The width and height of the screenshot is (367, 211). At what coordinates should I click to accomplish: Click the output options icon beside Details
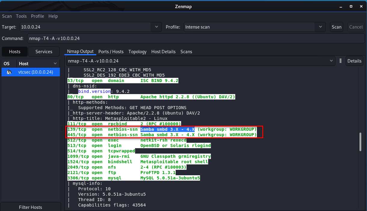[341, 61]
